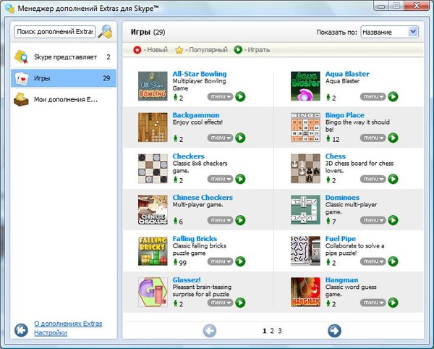Expand the Backgammon menu dropdown
This screenshot has width=434, height=349.
pos(221,138)
